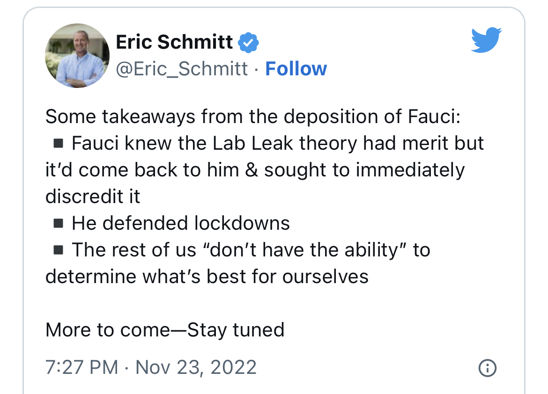Click the 'More to come—Stay tuned' text
The height and width of the screenshot is (394, 548).
click(165, 330)
